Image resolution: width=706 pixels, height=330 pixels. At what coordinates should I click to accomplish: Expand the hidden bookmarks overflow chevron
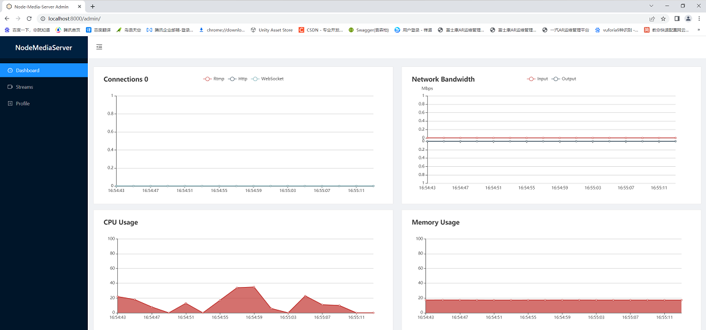point(699,29)
